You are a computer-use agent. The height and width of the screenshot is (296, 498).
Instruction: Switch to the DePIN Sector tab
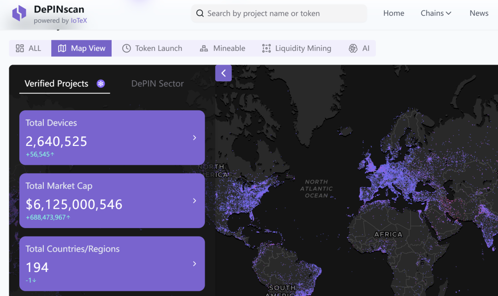(158, 84)
